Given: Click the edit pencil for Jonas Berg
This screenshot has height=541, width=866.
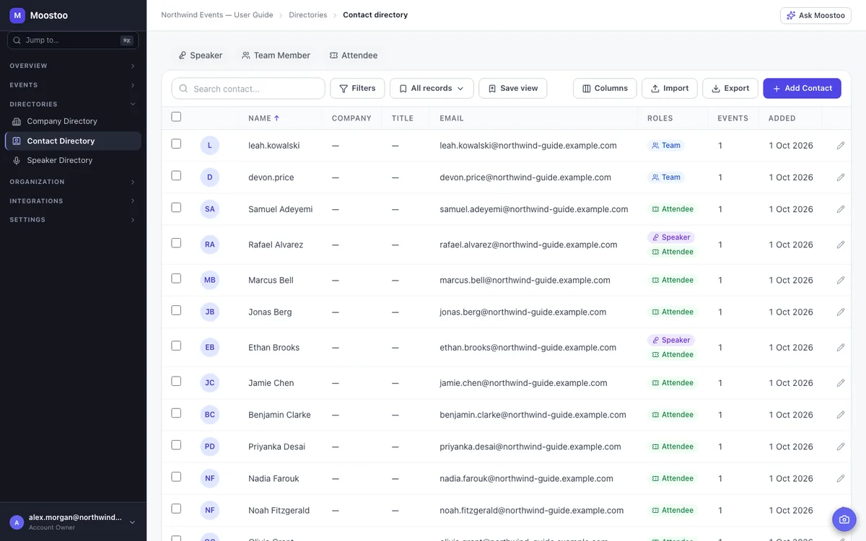Looking at the screenshot, I should point(841,312).
